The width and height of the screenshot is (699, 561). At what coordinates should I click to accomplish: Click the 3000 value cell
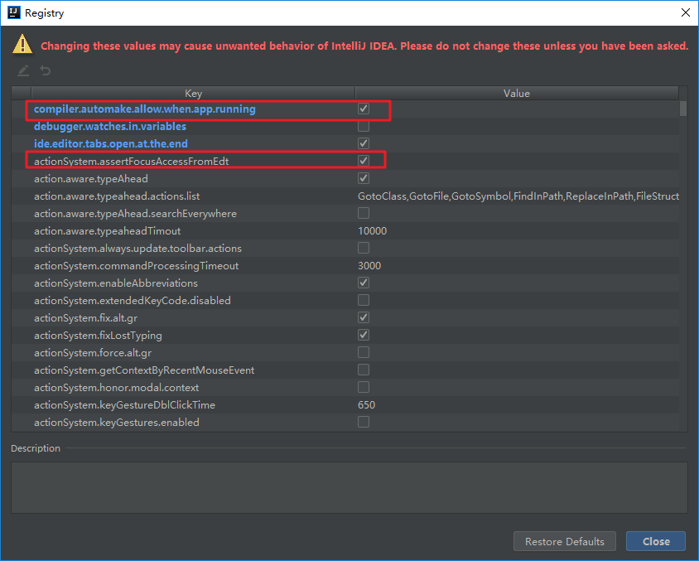[x=369, y=266]
